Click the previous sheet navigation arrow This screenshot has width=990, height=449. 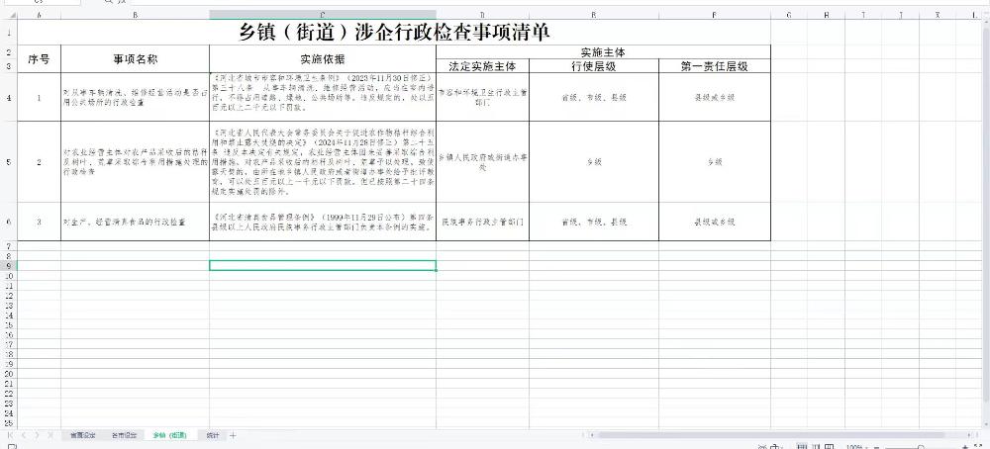(25, 435)
